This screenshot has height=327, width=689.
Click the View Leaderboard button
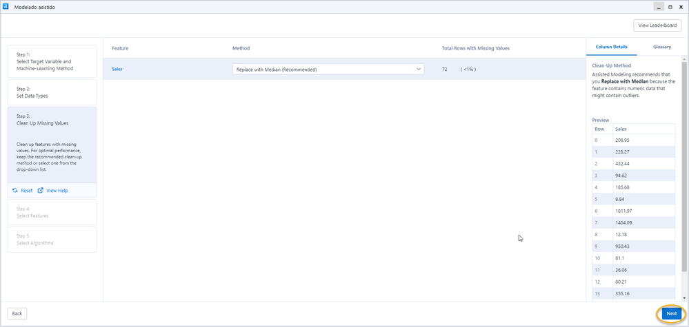click(657, 25)
